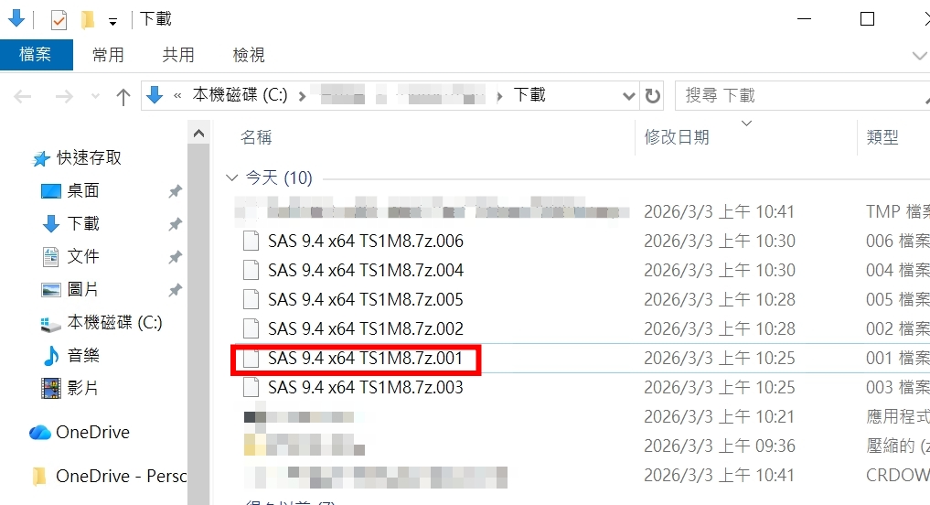Viewport: 930px width, 505px height.
Task: Click the 搜尋 下載 search box
Action: tap(803, 95)
